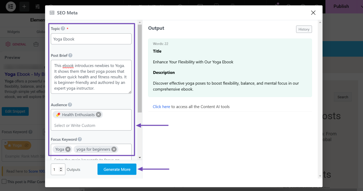Click the Audience help question icon

[x=70, y=105]
